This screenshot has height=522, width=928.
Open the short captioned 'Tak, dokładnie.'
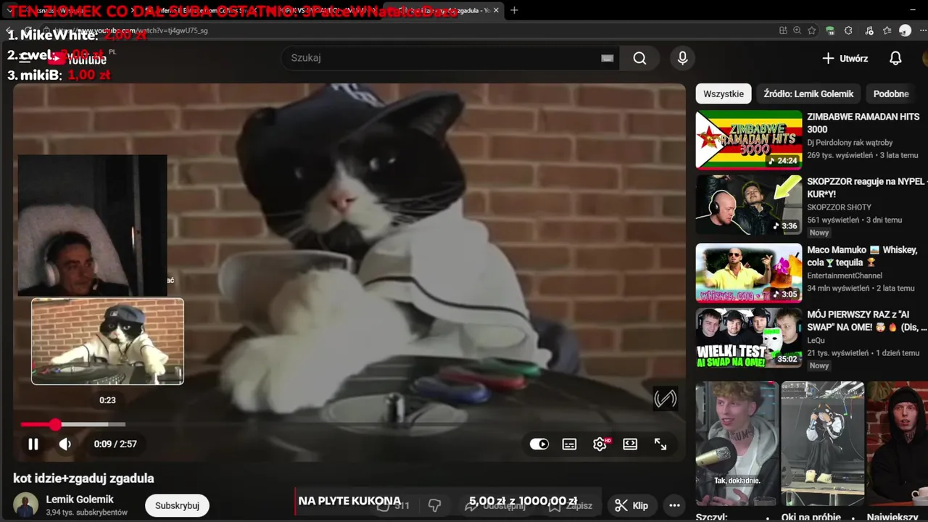(x=737, y=444)
